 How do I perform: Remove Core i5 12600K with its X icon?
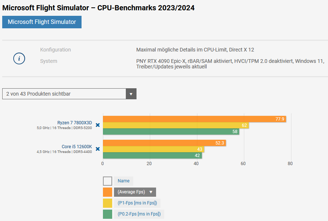(98, 149)
